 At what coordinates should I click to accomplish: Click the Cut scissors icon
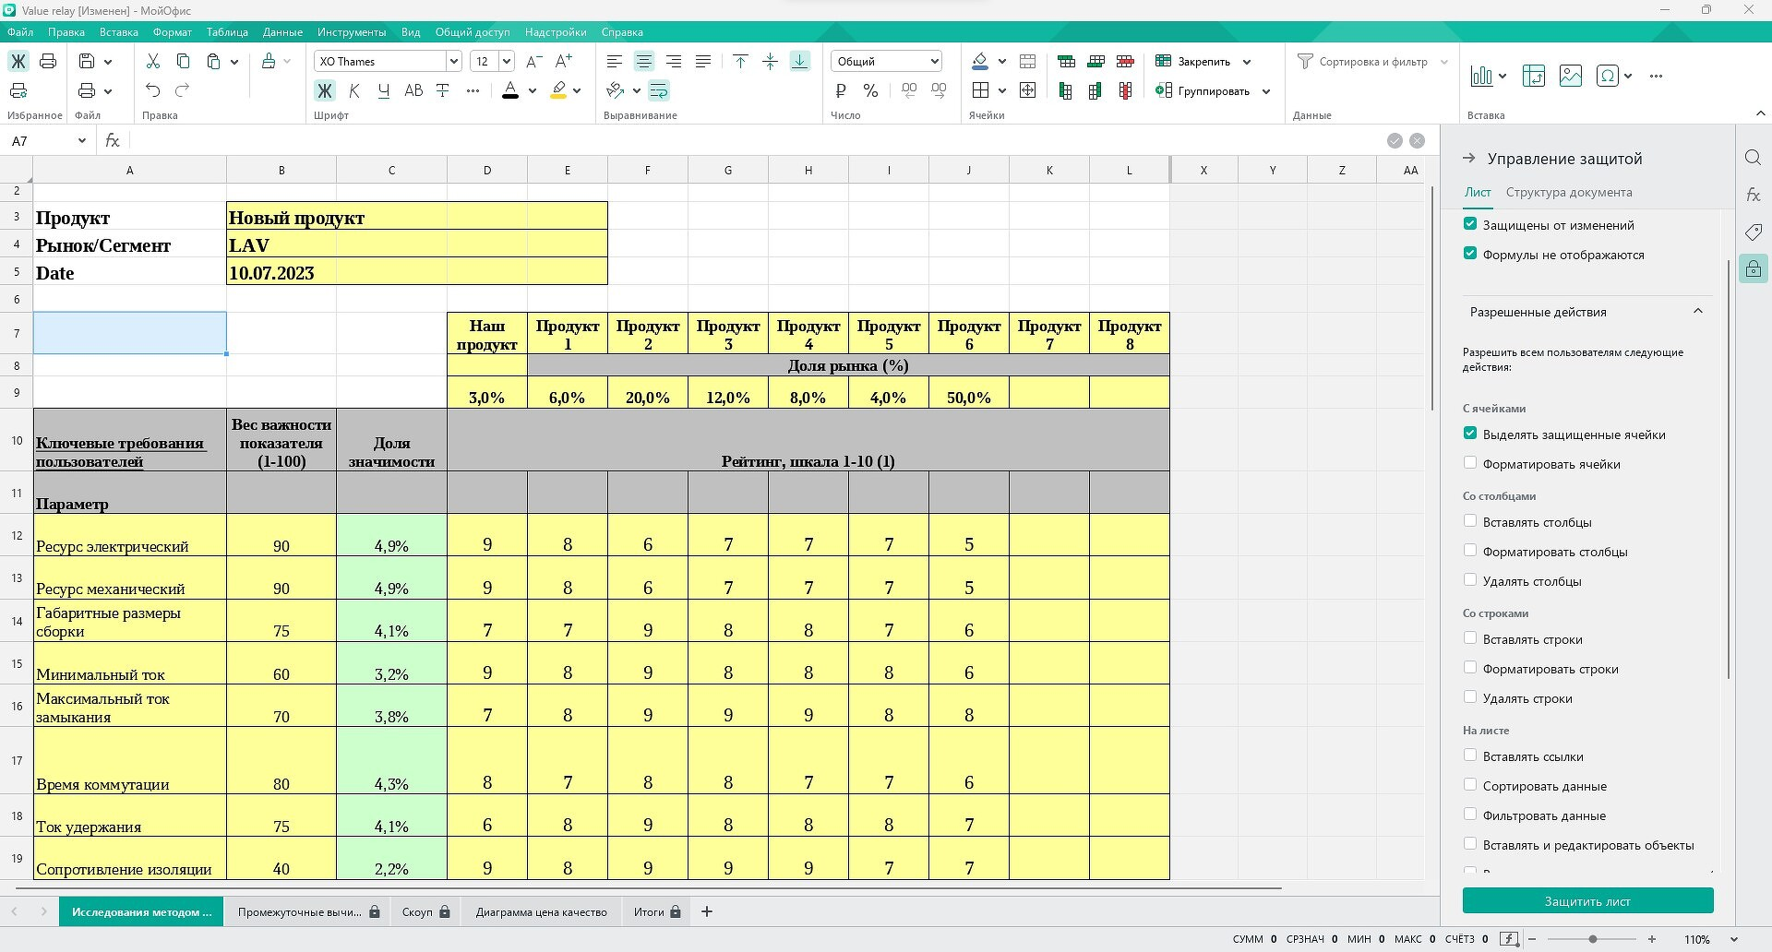pyautogui.click(x=153, y=62)
